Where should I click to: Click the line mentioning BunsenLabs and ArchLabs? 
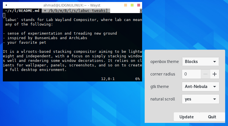click(x=45, y=38)
